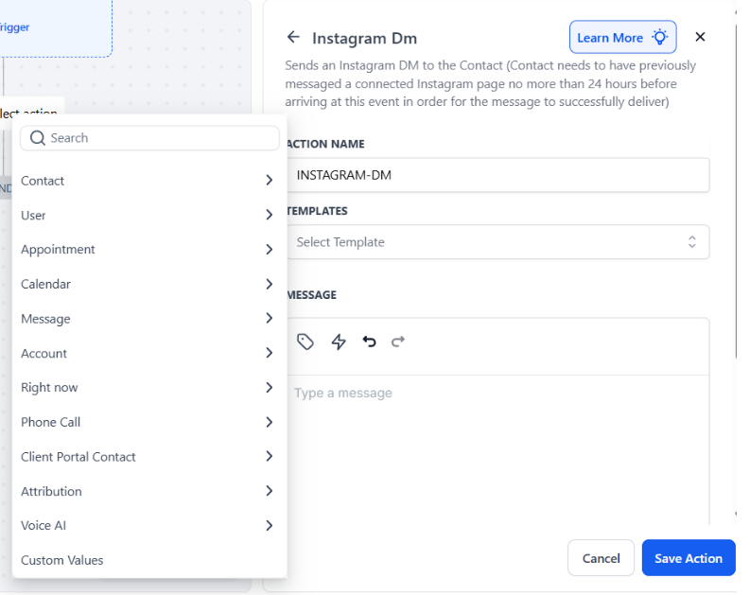750x595 pixels.
Task: Expand the chevron next to Contact
Action: click(270, 181)
